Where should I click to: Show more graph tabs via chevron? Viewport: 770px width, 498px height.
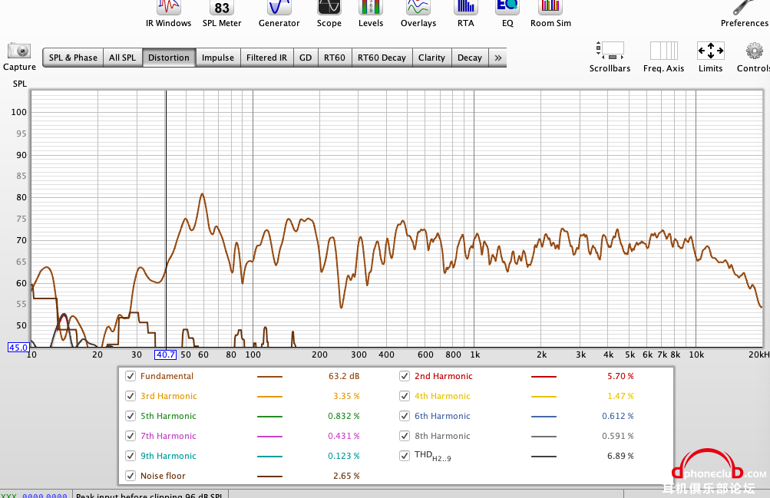[x=498, y=58]
